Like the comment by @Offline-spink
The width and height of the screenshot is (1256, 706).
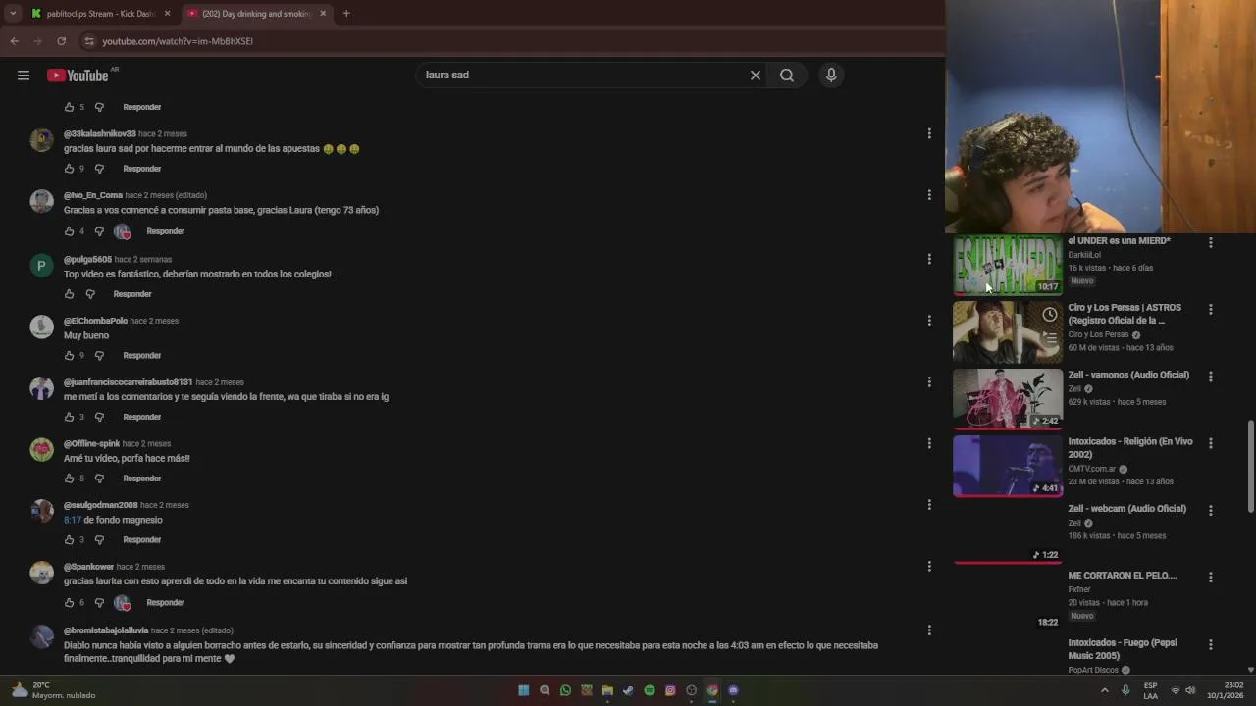[69, 479]
